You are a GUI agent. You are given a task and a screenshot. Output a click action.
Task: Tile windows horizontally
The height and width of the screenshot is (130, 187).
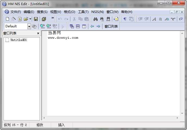[78, 26]
